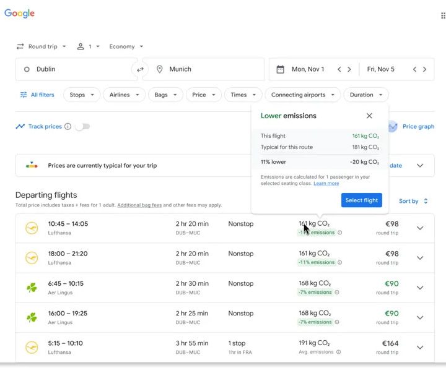Click the All filters sliders icon

[24, 95]
